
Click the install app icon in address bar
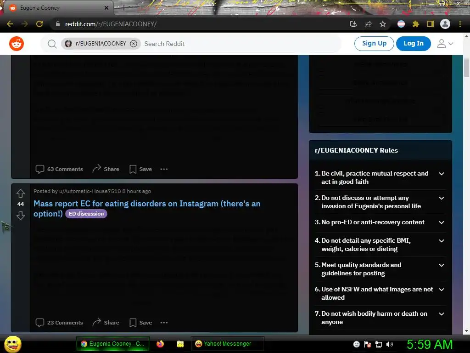353,24
